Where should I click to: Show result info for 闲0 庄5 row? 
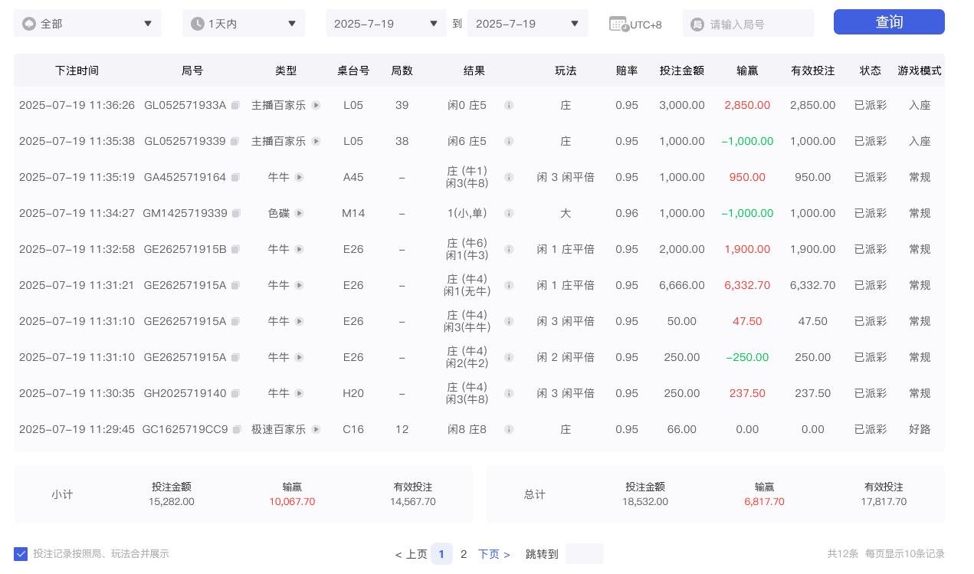pos(509,106)
